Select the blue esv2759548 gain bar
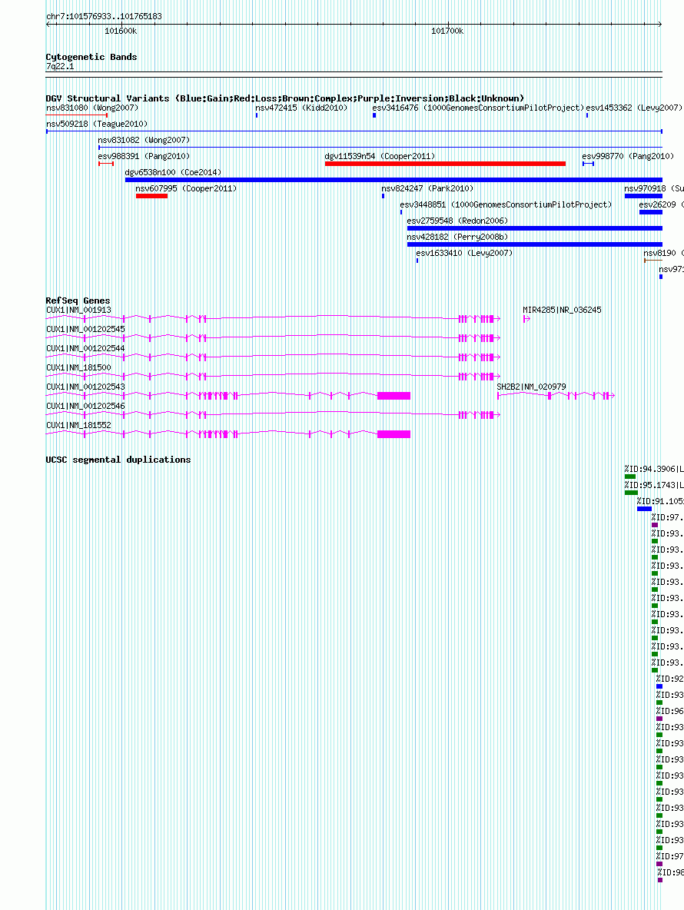Image resolution: width=684 pixels, height=910 pixels. (x=534, y=229)
